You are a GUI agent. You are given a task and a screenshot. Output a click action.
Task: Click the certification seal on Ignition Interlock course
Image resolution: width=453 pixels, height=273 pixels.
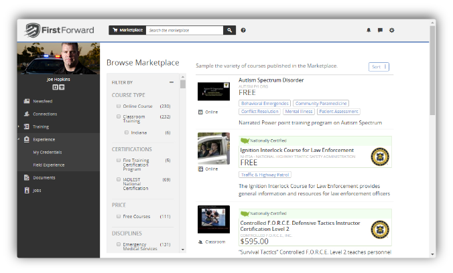coord(380,157)
